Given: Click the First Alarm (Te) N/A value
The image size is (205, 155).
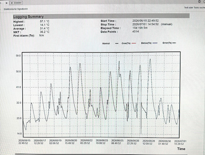Looking at the screenshot, I should coord(42,35).
